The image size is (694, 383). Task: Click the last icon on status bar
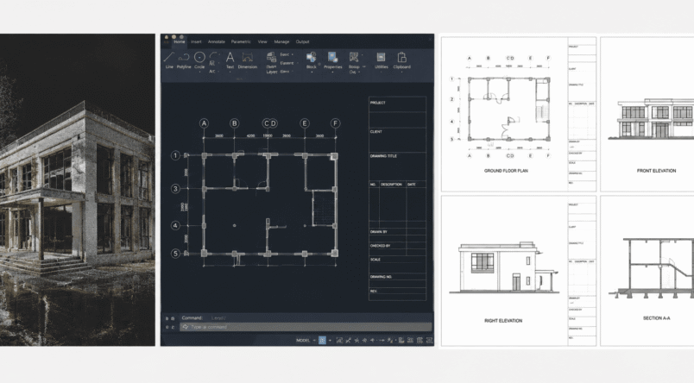click(x=429, y=340)
